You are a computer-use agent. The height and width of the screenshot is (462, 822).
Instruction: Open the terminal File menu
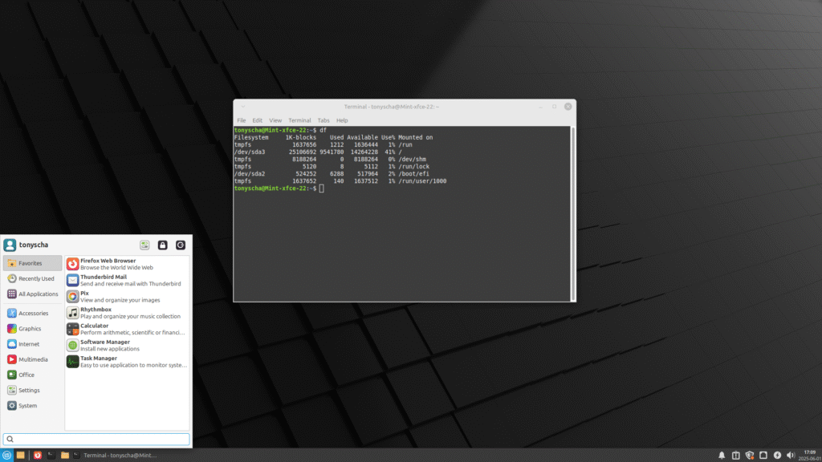point(241,120)
